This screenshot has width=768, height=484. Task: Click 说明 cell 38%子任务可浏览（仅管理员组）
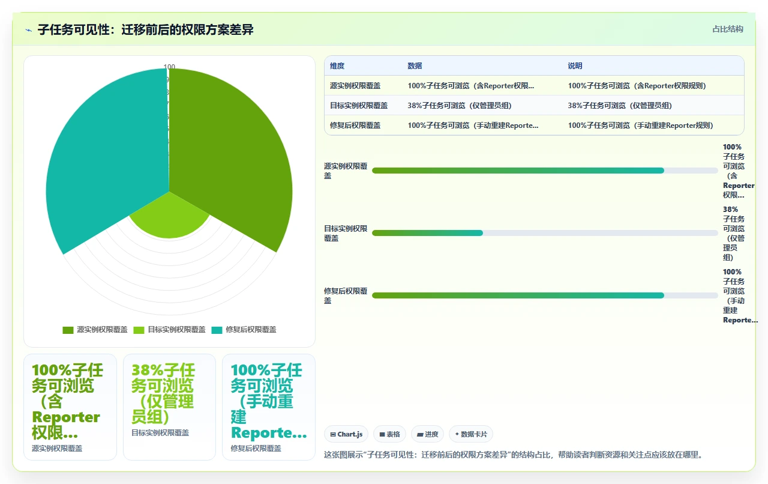(x=620, y=106)
